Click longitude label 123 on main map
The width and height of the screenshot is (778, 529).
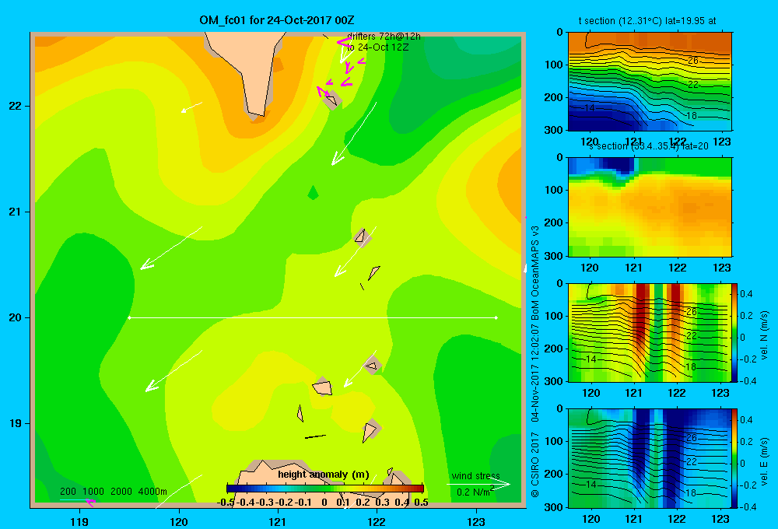click(x=476, y=521)
